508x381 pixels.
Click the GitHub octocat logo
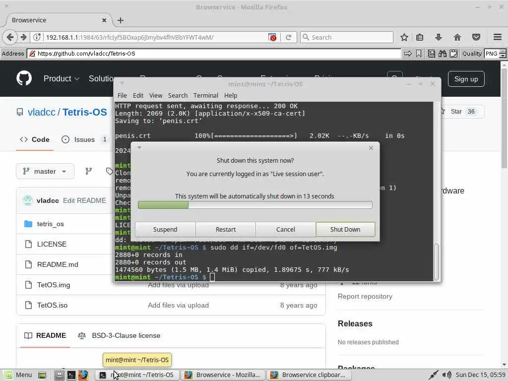coord(24,78)
